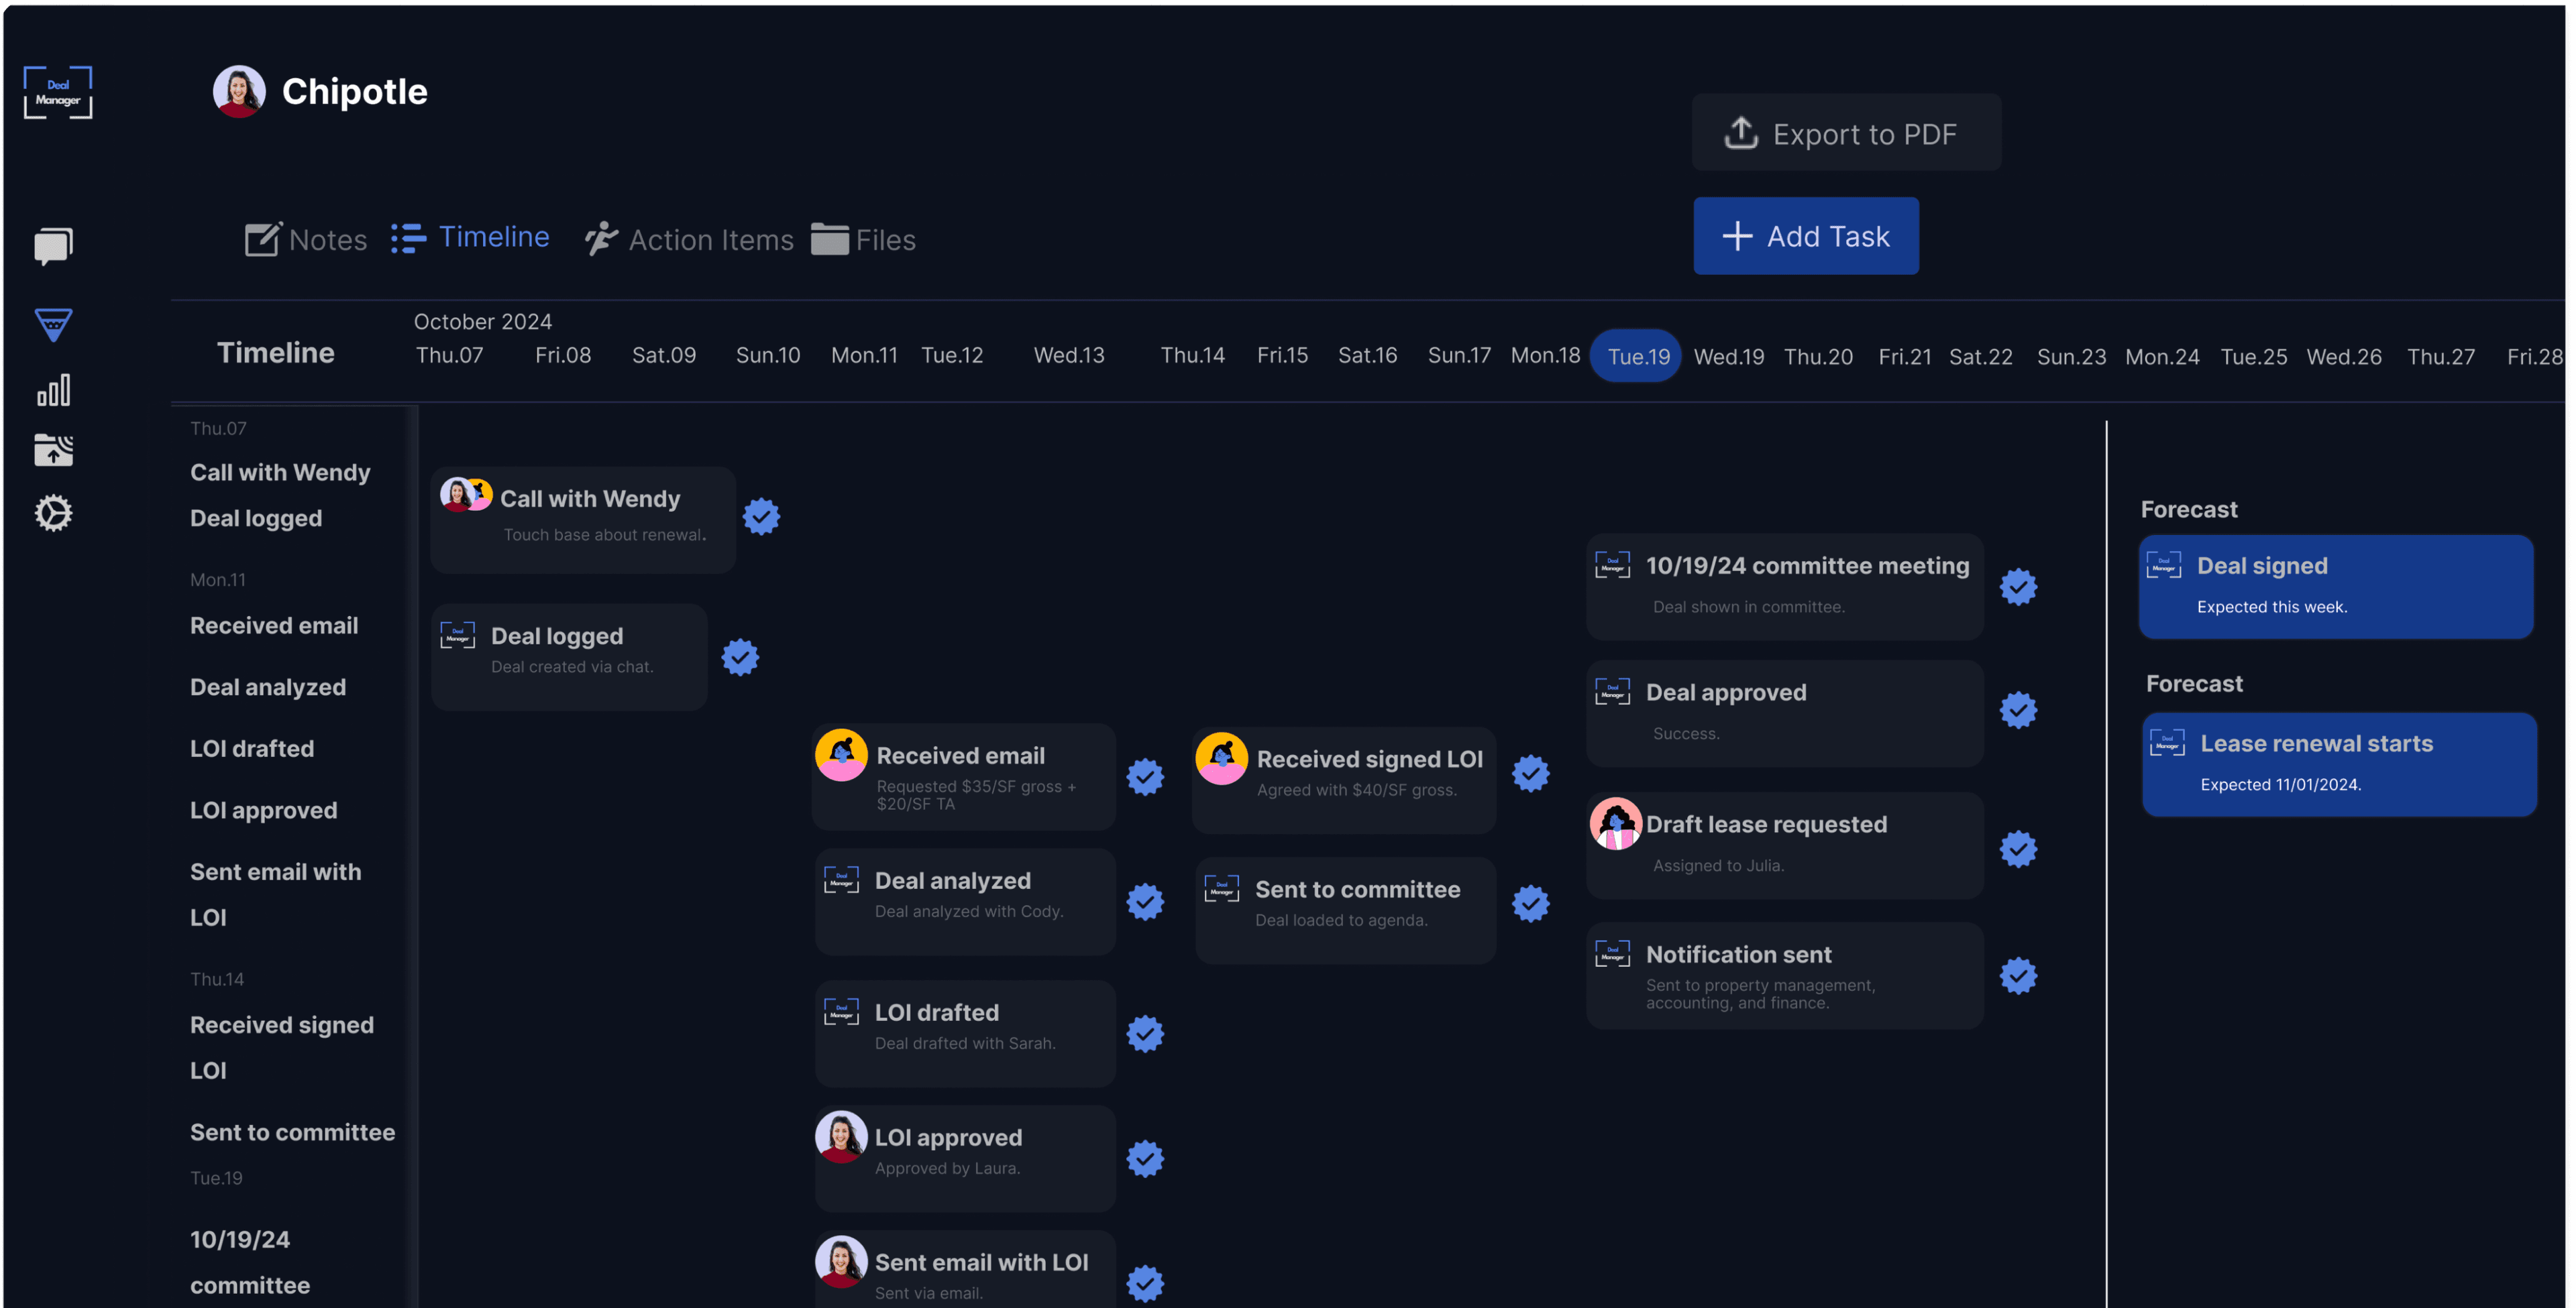Select the Fri.21 date in the timeline header
2576x1308 pixels.
(x=1904, y=357)
